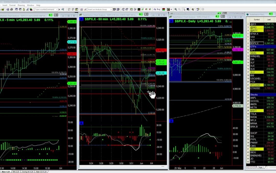
Task: Click the checkered grid toolbar icon
Action: tap(168, 9)
